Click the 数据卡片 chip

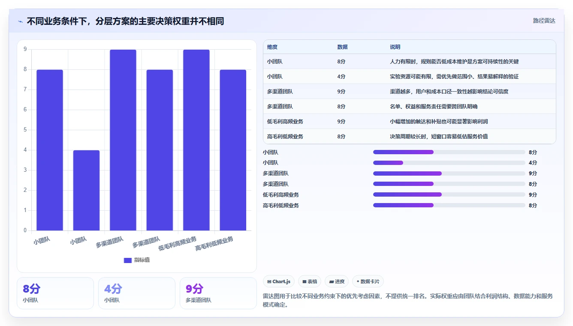click(368, 281)
